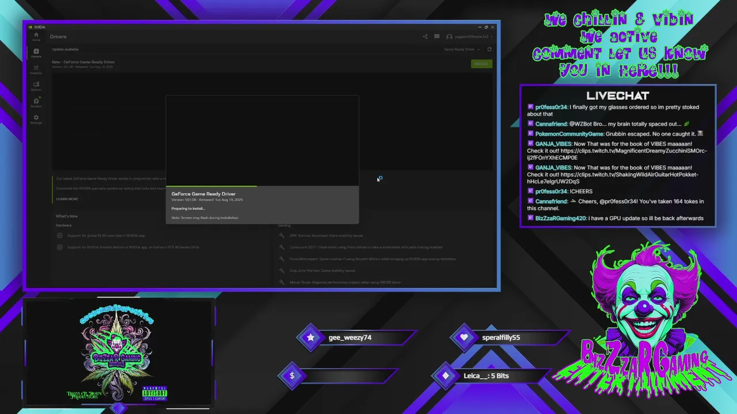Click the user avatar icon in header
This screenshot has width=737, height=414.
point(449,37)
